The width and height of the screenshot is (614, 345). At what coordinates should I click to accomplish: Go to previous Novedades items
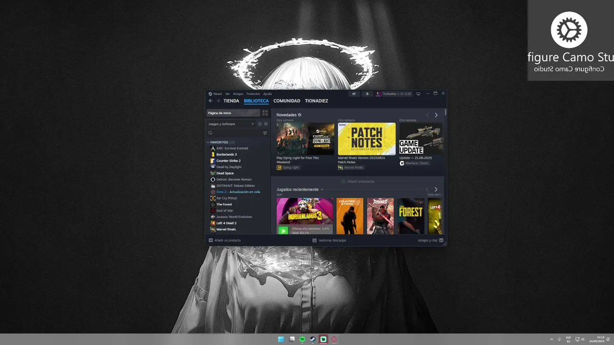pyautogui.click(x=427, y=115)
